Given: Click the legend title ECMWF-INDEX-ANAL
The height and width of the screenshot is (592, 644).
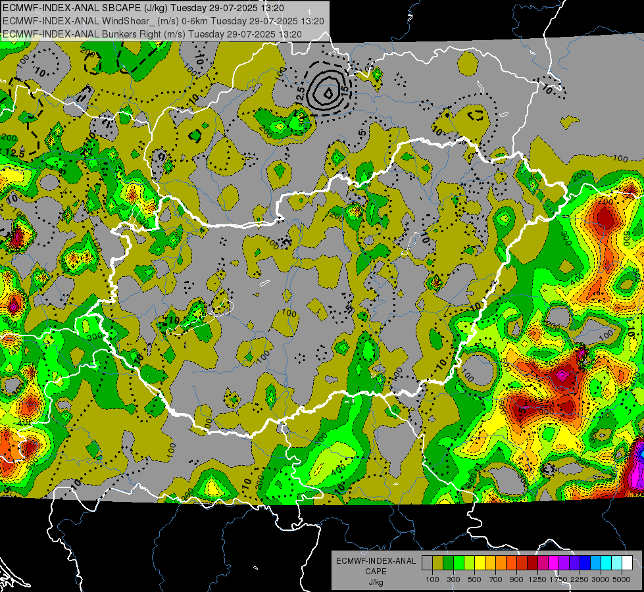Looking at the screenshot, I should (x=376, y=561).
